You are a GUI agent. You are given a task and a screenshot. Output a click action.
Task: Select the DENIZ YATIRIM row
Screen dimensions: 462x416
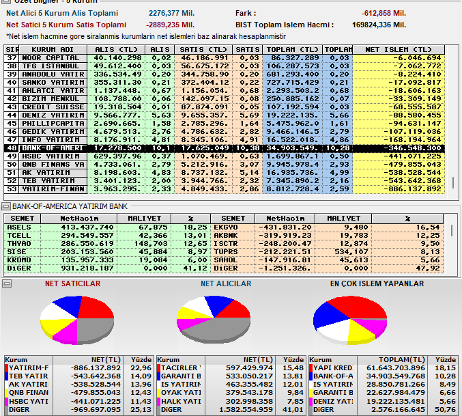225,115
